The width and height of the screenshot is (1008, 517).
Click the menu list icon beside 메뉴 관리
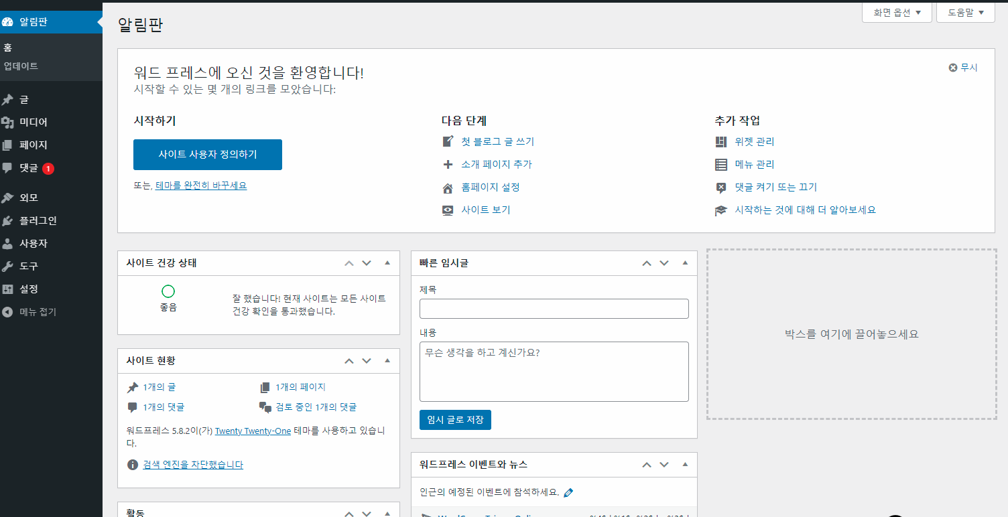click(721, 165)
